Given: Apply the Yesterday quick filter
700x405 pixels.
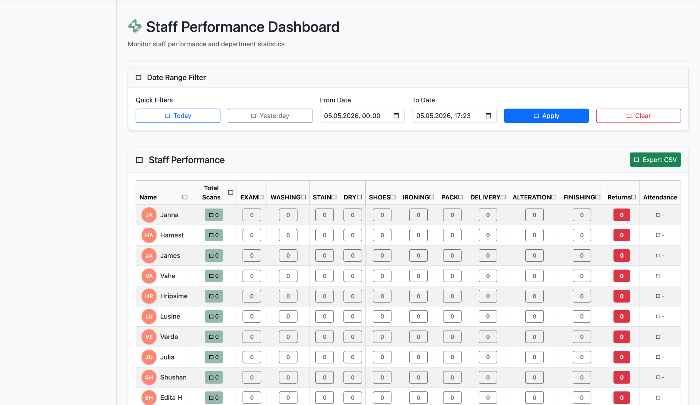Looking at the screenshot, I should pyautogui.click(x=270, y=116).
